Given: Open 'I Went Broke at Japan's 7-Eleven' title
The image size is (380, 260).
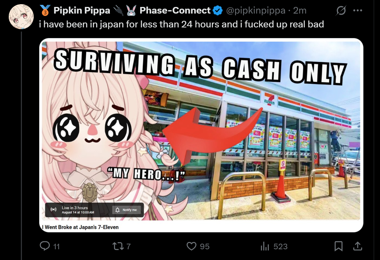Looking at the screenshot, I should [80, 227].
